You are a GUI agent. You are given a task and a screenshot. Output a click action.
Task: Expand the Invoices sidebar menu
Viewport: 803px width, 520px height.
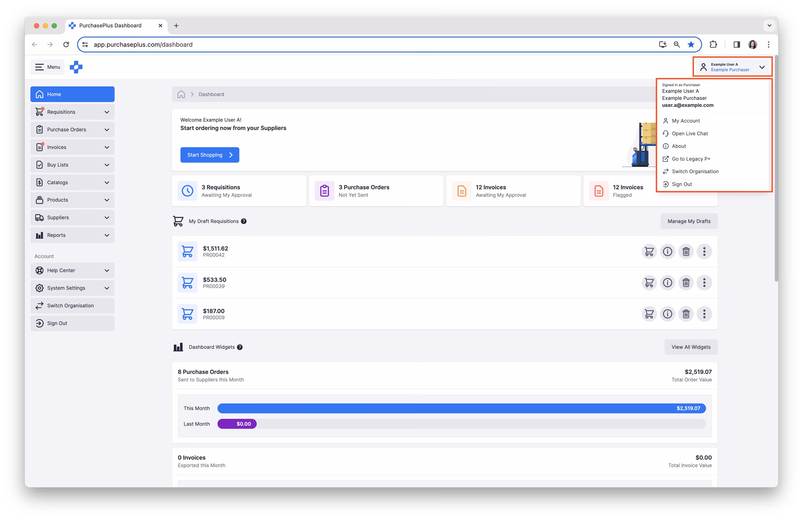(x=72, y=147)
